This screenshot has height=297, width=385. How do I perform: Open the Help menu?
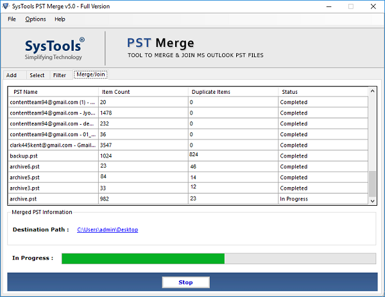click(60, 19)
